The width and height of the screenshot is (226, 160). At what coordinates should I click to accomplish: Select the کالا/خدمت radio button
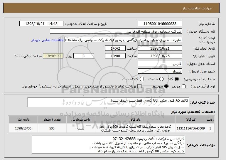pyautogui.click(x=142, y=79)
